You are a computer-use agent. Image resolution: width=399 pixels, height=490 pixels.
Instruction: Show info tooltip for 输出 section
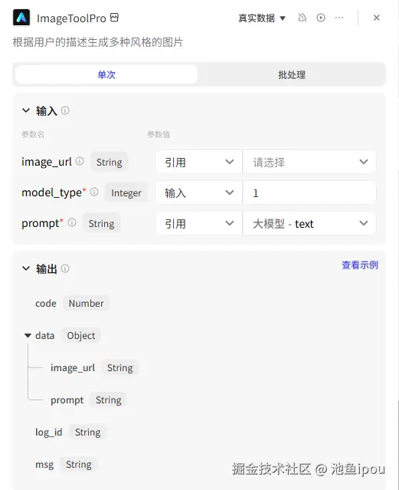(x=65, y=268)
